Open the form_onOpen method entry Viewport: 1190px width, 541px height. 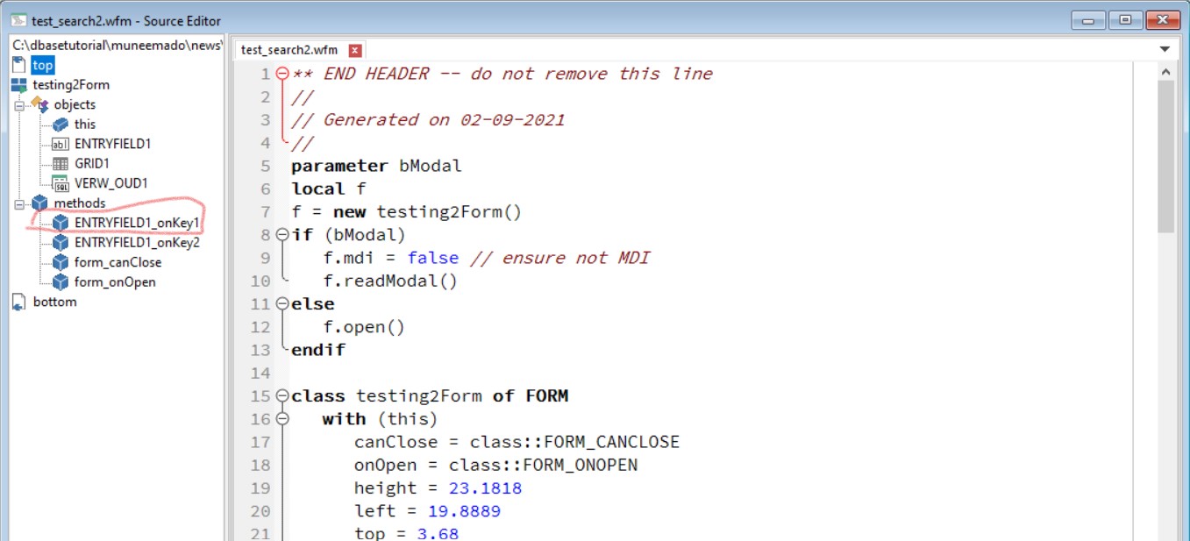(115, 282)
